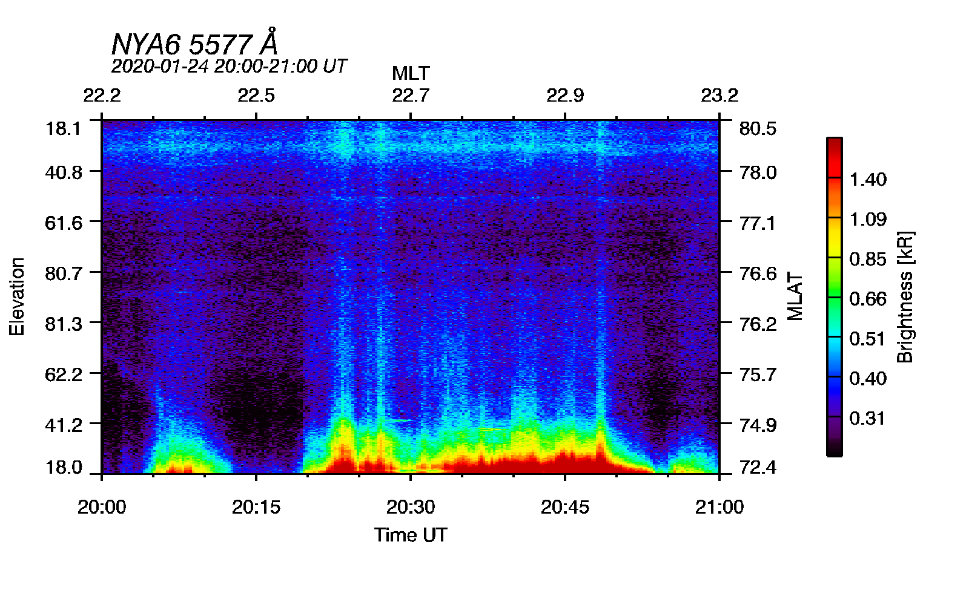This screenshot has height=605, width=969.
Task: Click time tick label '20:15'
Action: tap(256, 507)
